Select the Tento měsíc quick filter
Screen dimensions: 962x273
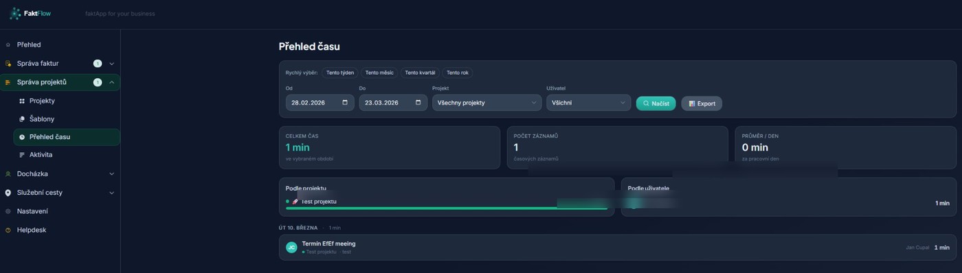tap(379, 73)
